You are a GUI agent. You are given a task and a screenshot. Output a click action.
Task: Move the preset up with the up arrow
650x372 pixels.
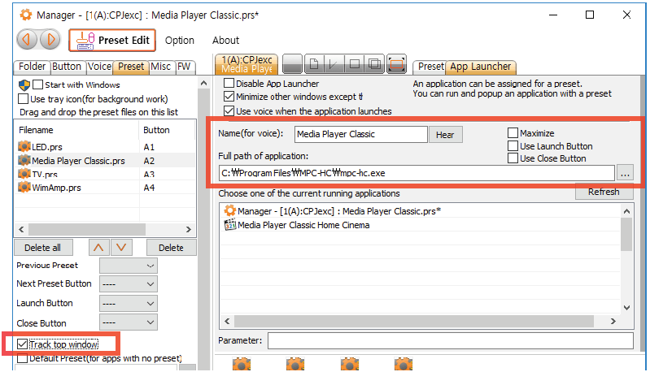coord(98,248)
